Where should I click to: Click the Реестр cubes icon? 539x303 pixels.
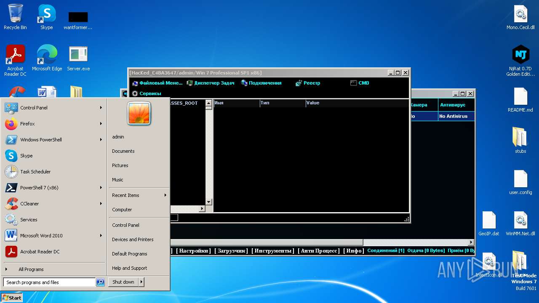point(299,83)
